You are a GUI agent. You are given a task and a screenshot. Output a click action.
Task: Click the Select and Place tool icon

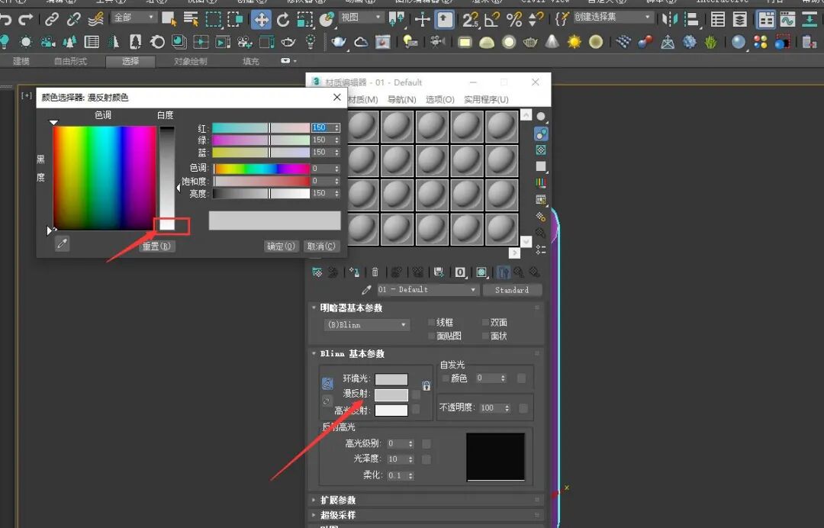[x=327, y=20]
